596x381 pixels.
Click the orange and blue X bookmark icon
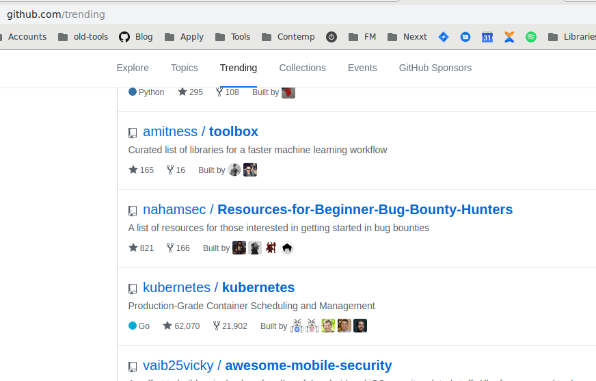(509, 37)
